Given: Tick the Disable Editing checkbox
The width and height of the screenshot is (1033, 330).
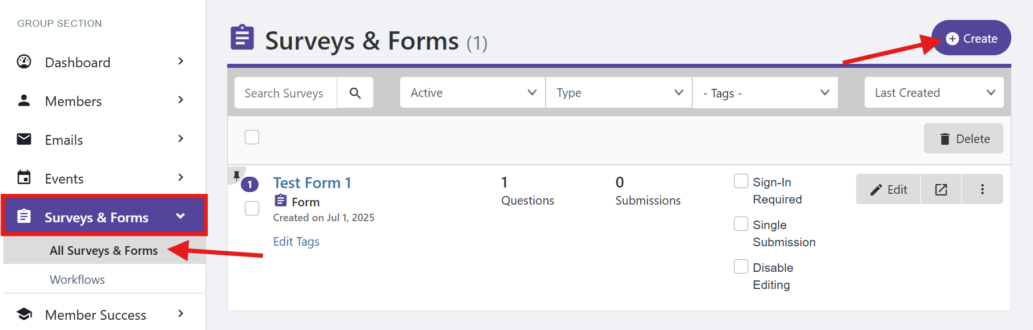Looking at the screenshot, I should click(x=741, y=267).
